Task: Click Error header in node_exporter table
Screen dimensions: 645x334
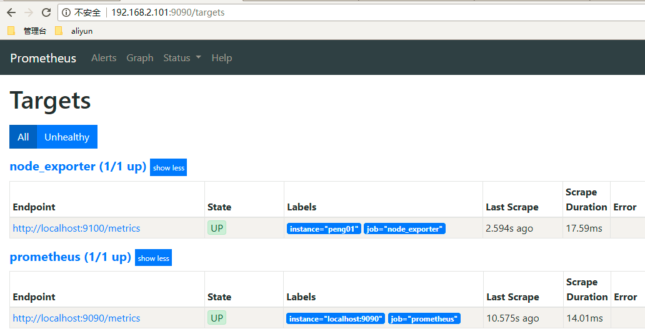Action: (625, 207)
